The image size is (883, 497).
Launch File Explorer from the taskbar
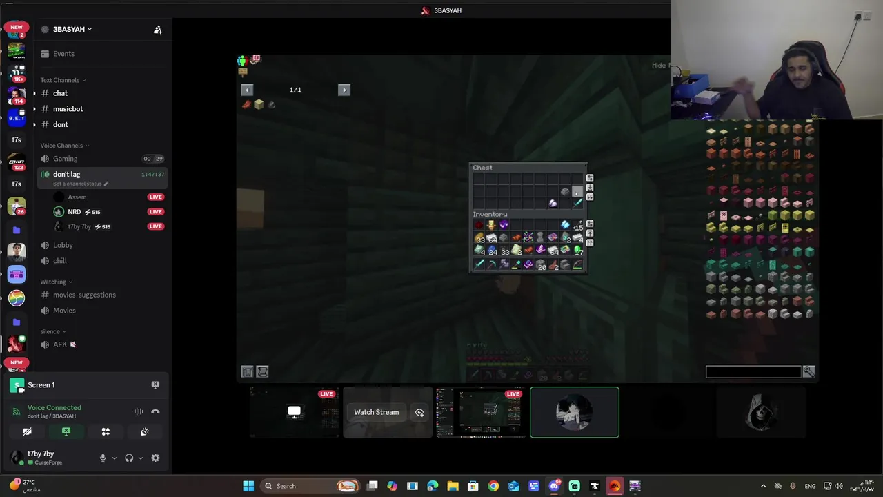pyautogui.click(x=453, y=486)
